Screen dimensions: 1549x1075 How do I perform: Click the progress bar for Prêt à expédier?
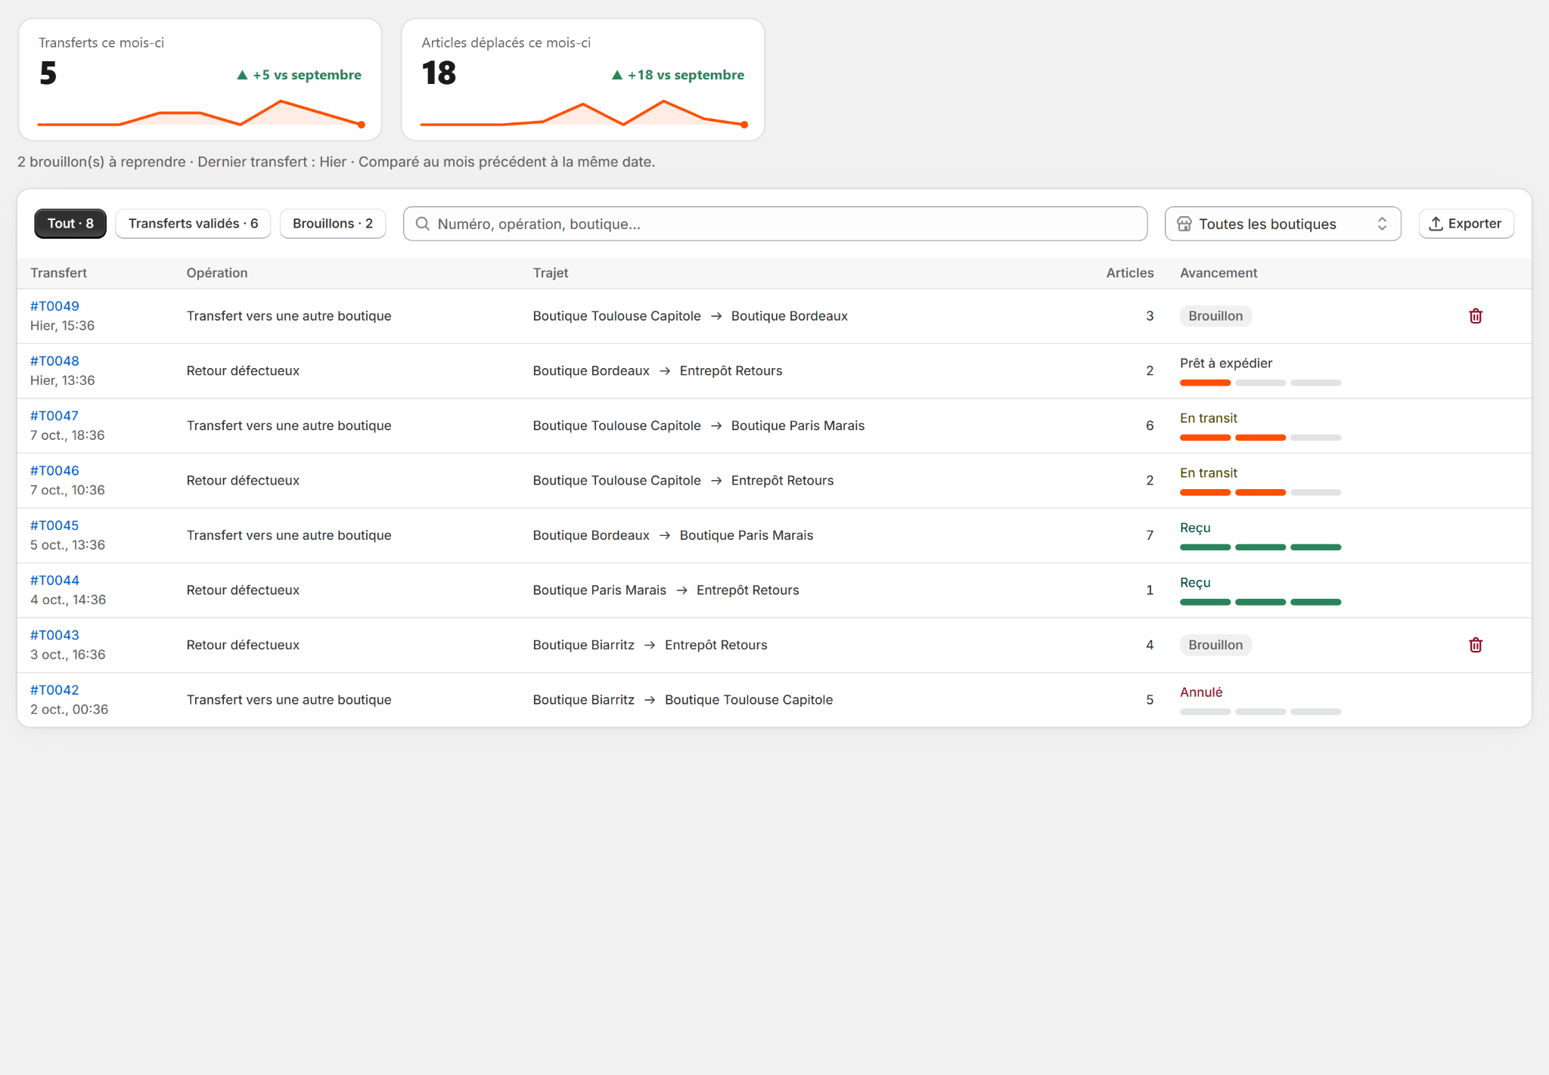pos(1260,383)
